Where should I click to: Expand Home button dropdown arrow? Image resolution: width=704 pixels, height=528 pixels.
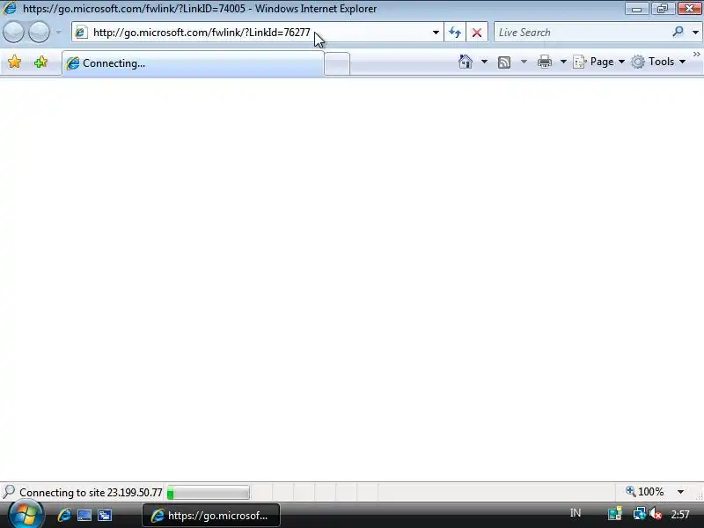pyautogui.click(x=484, y=62)
